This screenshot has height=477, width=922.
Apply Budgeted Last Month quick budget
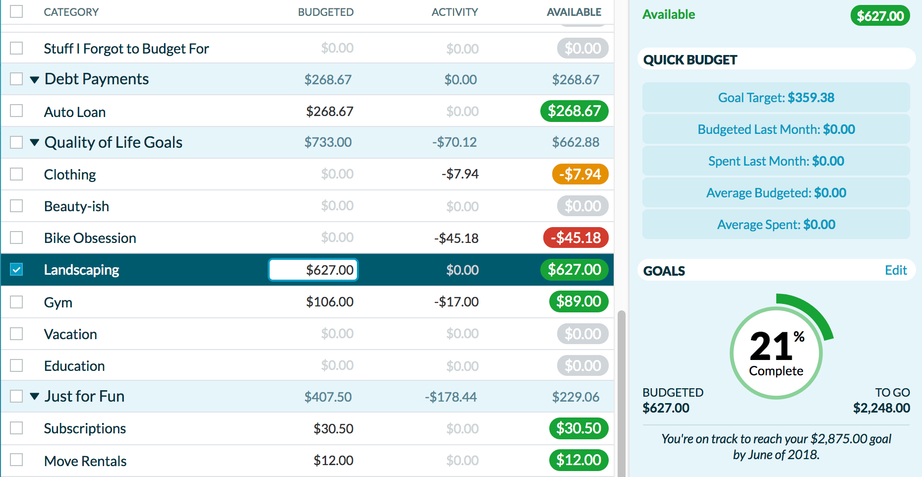(776, 129)
